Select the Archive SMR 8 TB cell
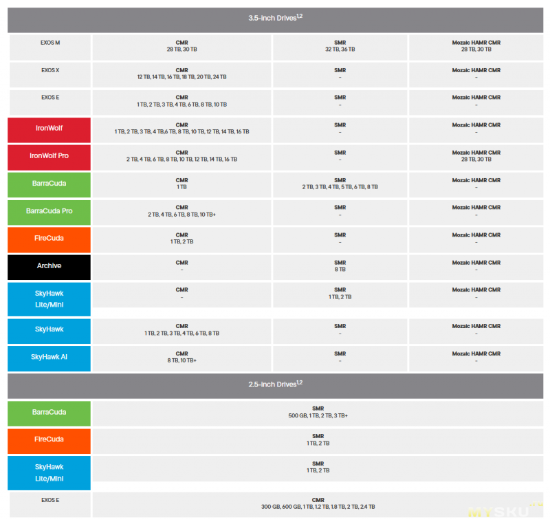Image resolution: width=550 pixels, height=524 pixels. [340, 266]
